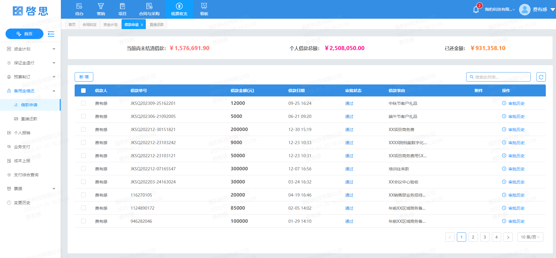Click the user avatar icon
Screen dimensions: 556x258
[525, 9]
